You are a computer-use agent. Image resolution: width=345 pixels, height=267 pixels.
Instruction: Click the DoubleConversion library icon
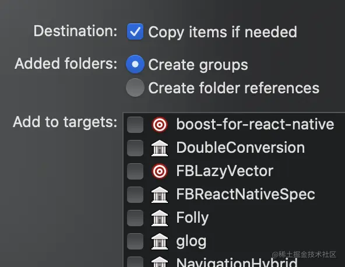160,148
